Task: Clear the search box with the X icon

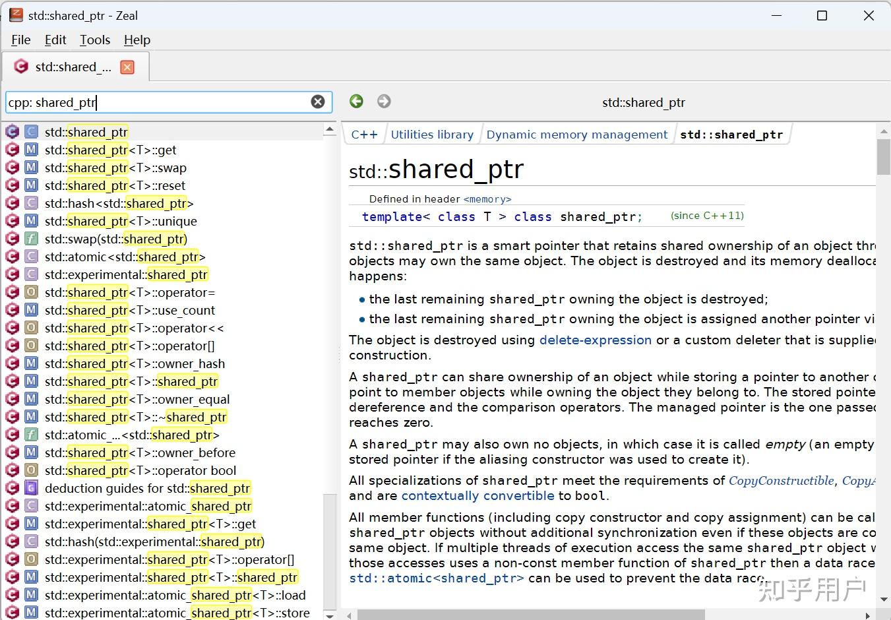Action: [318, 102]
